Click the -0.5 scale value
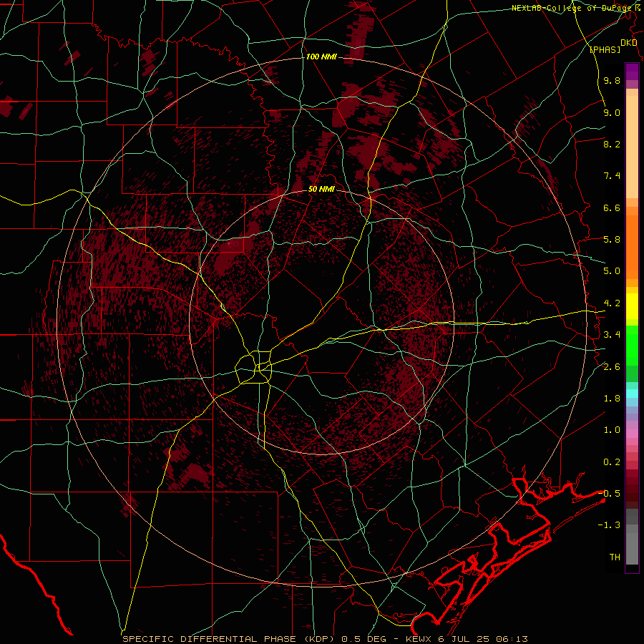 coord(609,493)
